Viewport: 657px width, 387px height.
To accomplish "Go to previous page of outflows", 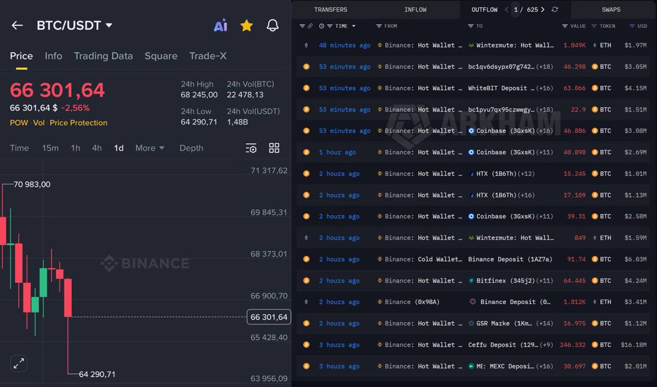I will point(506,10).
